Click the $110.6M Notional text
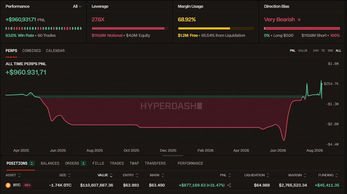This screenshot has height=194, width=347. (x=107, y=36)
